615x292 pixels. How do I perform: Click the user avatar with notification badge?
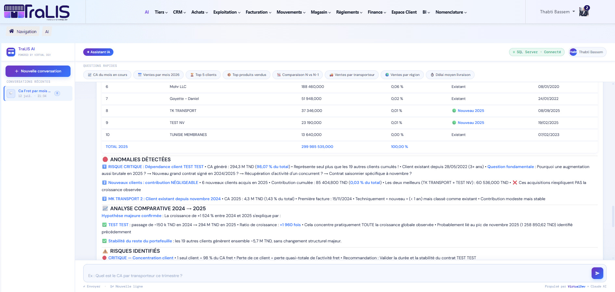pyautogui.click(x=584, y=12)
